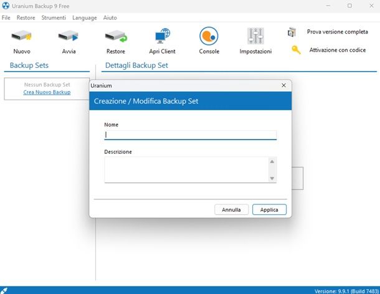Click the Descrizione scrollbar down arrow
Image resolution: width=380 pixels, height=294 pixels.
click(272, 178)
